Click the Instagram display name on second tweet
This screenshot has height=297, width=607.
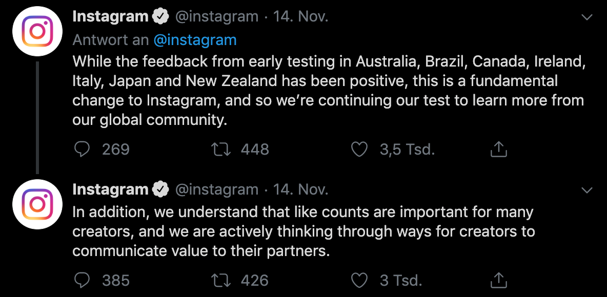(110, 189)
